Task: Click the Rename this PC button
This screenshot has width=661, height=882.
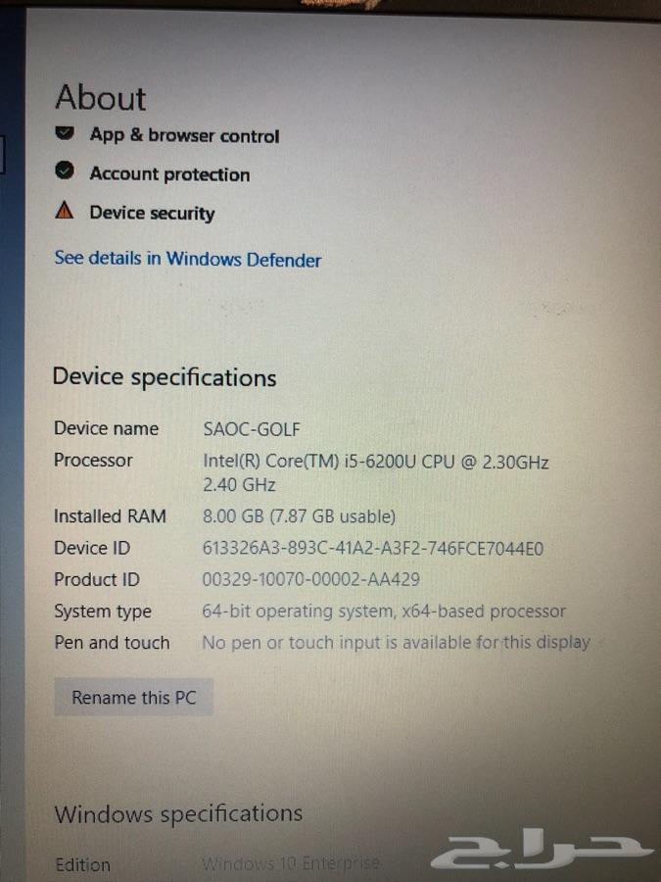Action: [134, 698]
